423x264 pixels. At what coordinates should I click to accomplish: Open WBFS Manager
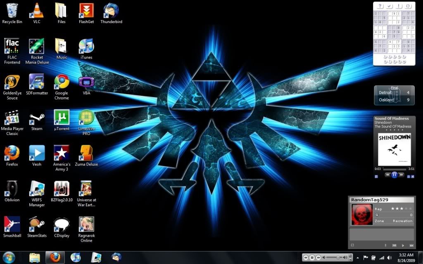coord(36,188)
